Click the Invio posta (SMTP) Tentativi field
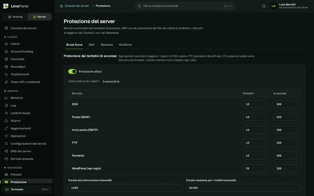Image resolution: width=314 pixels, height=196 pixels. coord(254,130)
